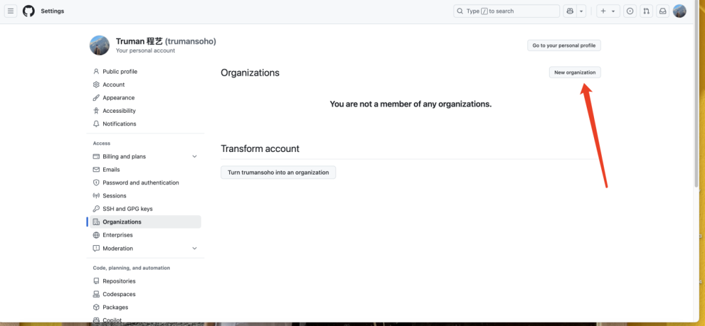Open the Enterprises settings page
The image size is (705, 326).
coord(117,235)
